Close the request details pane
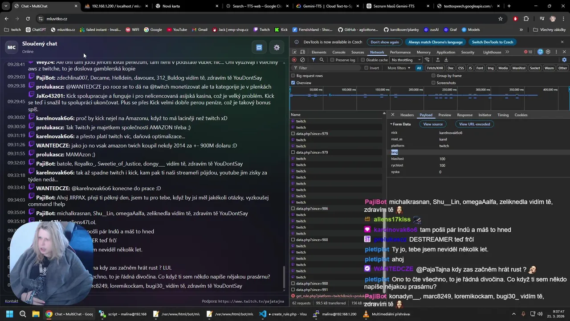Image resolution: width=570 pixels, height=321 pixels. coord(393,115)
